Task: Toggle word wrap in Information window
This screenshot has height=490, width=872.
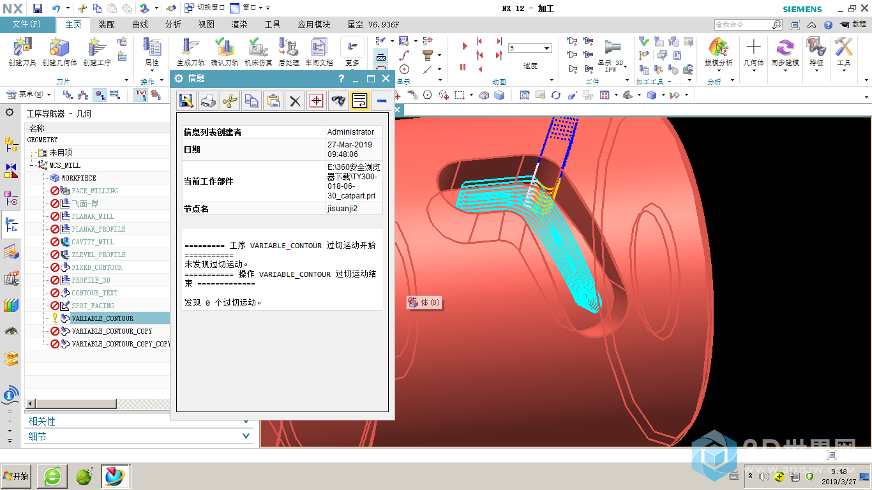Action: 359,101
